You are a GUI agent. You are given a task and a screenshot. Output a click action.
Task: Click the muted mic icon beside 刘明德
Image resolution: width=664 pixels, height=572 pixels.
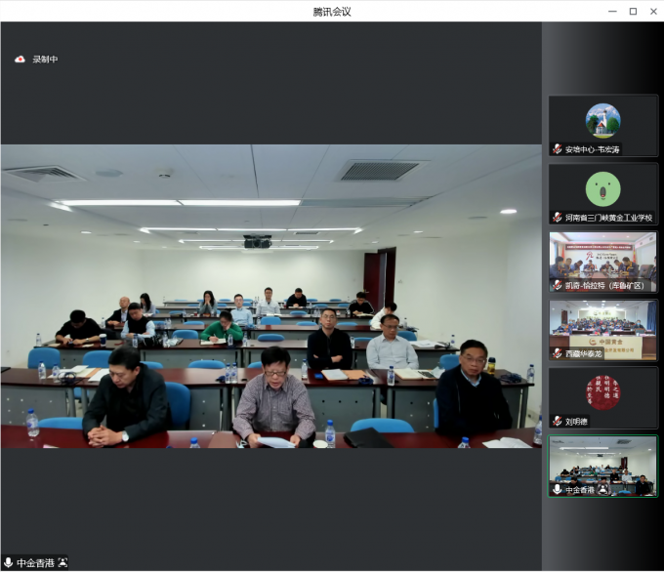point(558,422)
